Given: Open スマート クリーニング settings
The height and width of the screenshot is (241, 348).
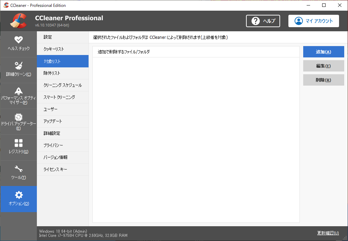Looking at the screenshot, I should (x=63, y=97).
